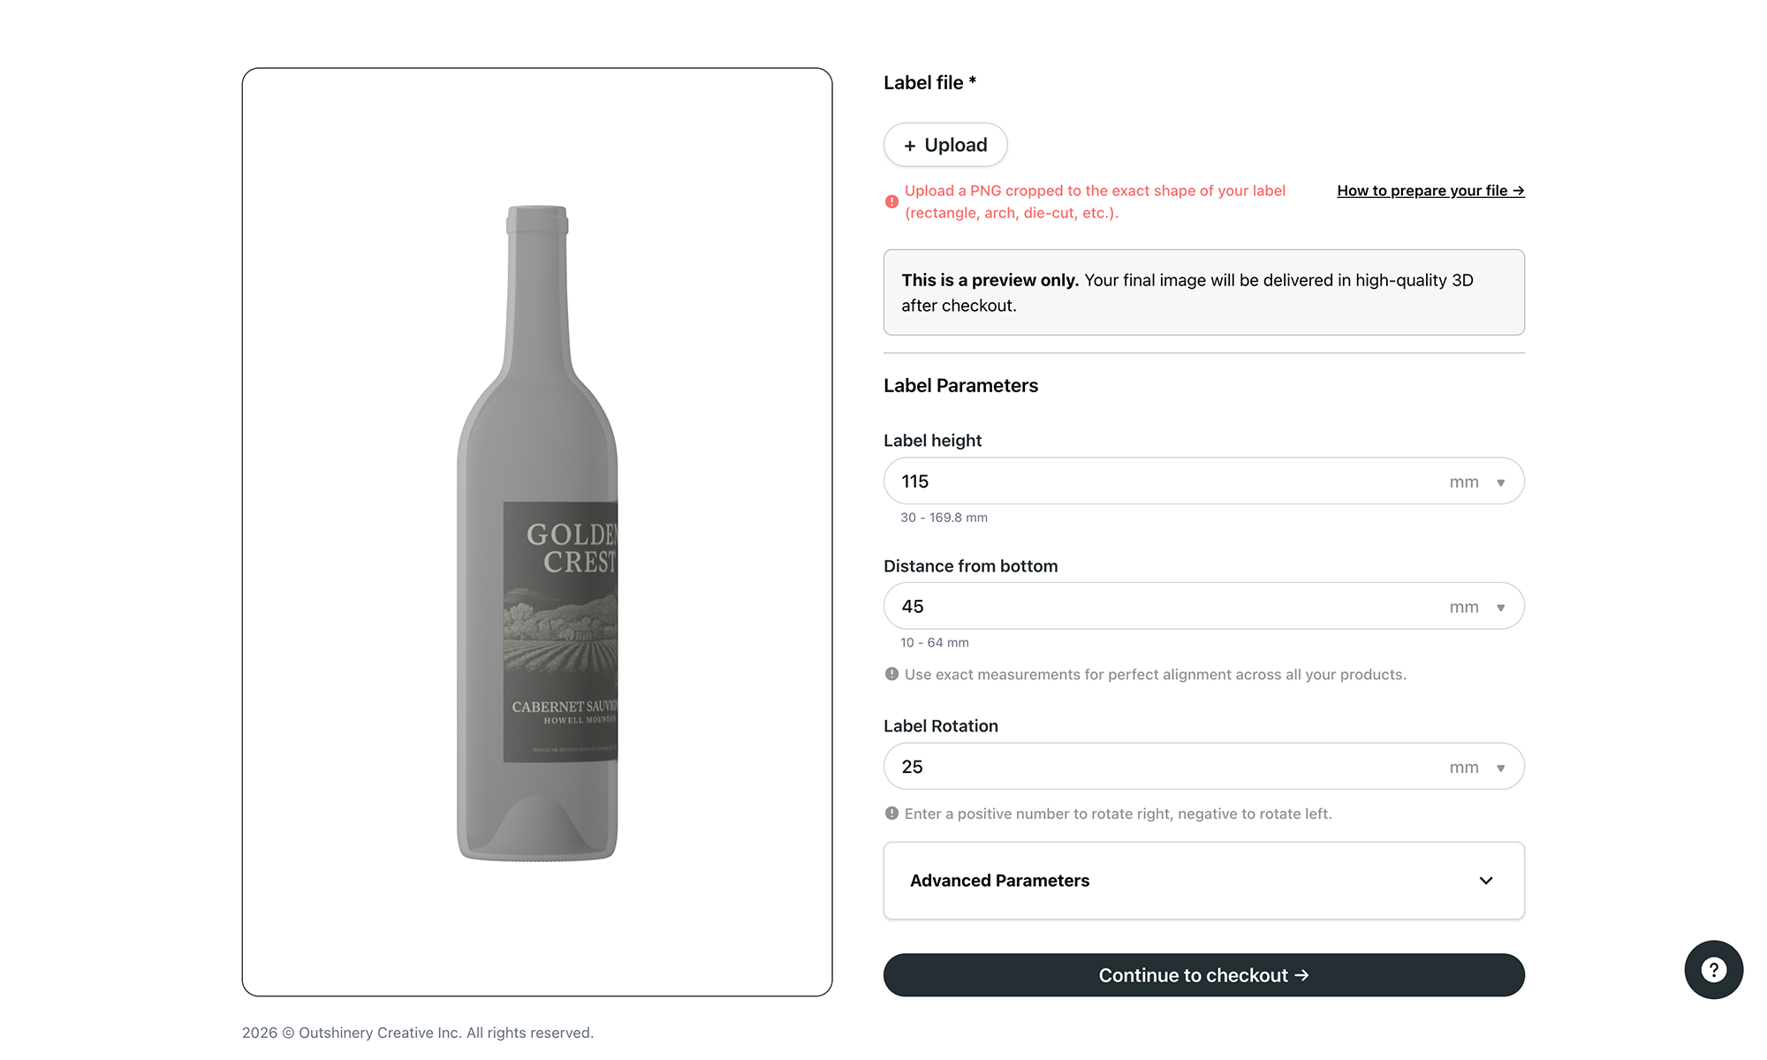Click the info icon beside rotation hint

pyautogui.click(x=891, y=813)
